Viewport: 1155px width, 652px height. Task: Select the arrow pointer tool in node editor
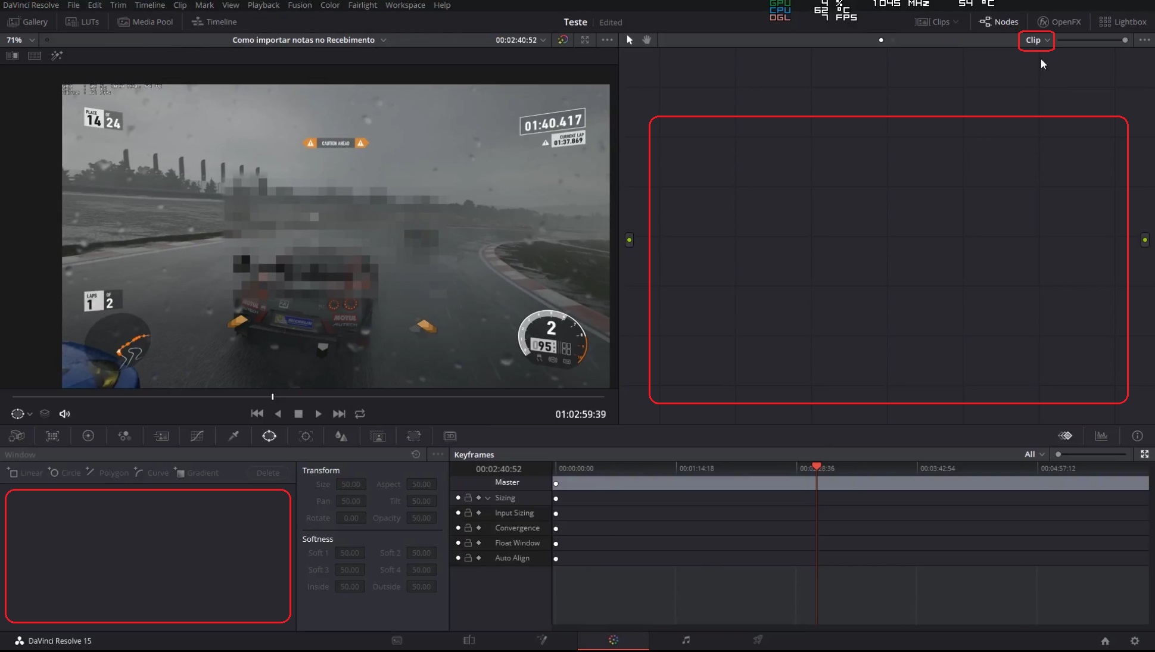tap(630, 40)
